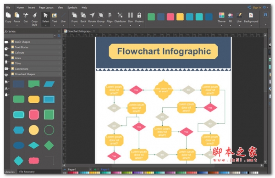Select the yellow circle shape thumbnail
Screen dimensions: 275x178
pyautogui.click(x=33, y=130)
